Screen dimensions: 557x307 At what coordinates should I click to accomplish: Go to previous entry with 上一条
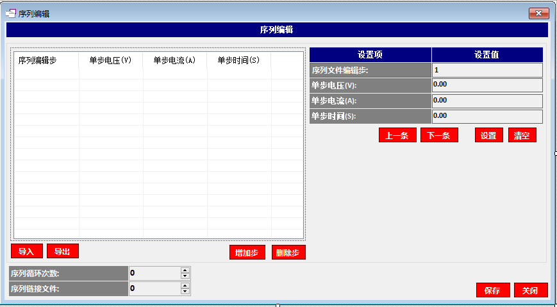(397, 135)
